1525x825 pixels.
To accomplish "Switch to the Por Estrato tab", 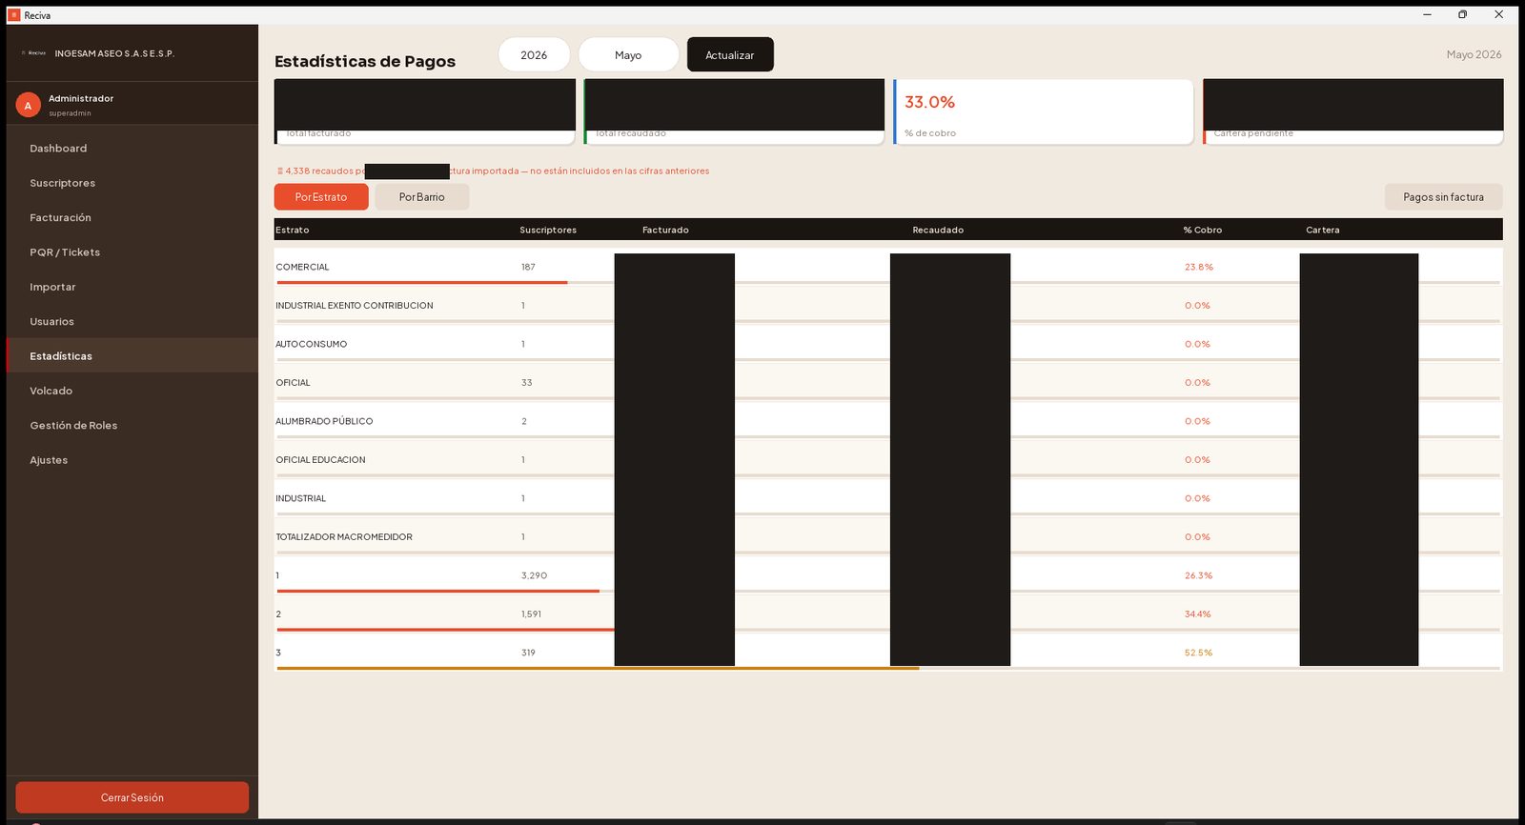I will click(x=321, y=197).
